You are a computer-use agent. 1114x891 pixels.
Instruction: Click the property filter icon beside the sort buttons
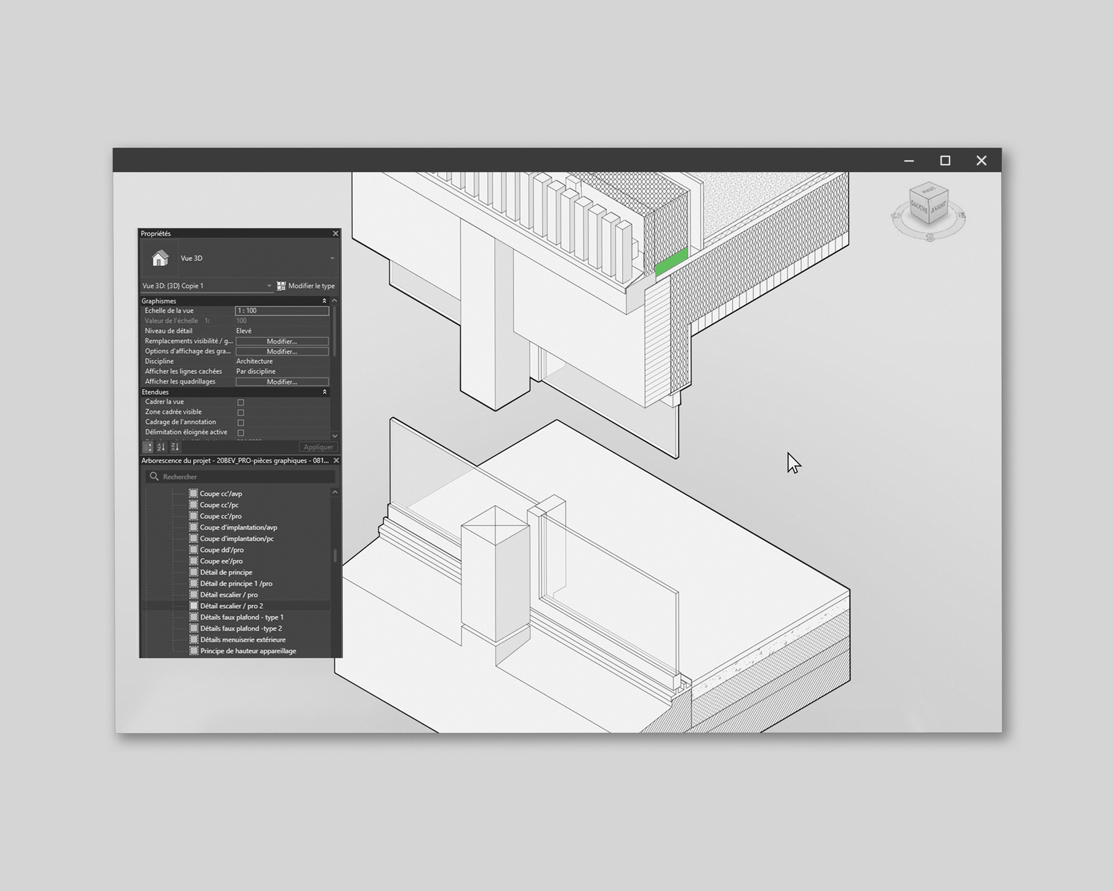click(147, 447)
